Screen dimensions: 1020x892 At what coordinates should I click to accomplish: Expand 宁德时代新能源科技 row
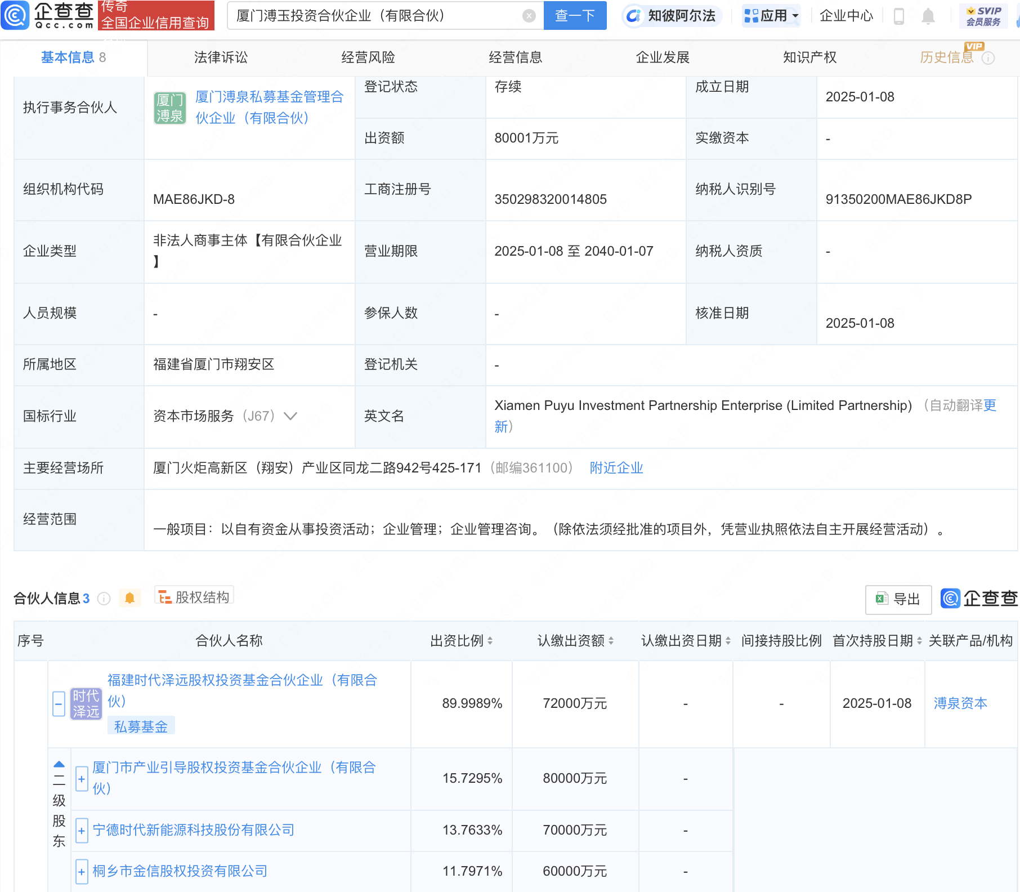(82, 831)
